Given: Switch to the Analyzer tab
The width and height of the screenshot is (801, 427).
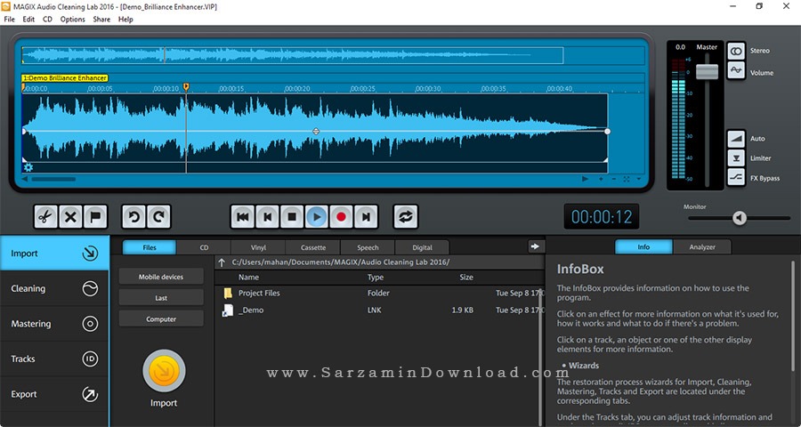Looking at the screenshot, I should pos(702,247).
